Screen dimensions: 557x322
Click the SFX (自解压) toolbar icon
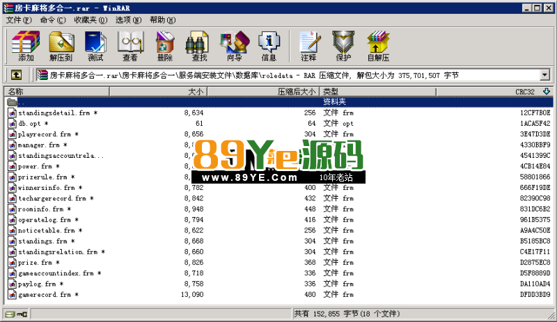point(378,46)
